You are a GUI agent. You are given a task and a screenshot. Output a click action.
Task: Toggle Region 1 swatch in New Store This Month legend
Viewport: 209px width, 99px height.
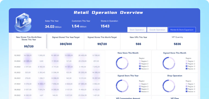pos(140,61)
